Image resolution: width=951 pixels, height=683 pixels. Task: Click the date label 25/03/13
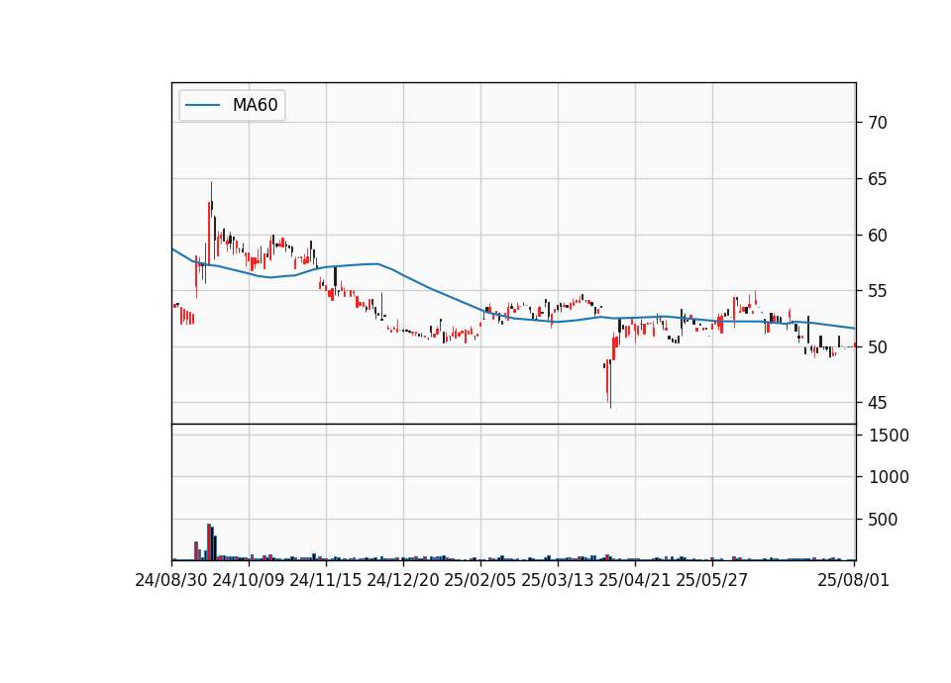(x=558, y=580)
